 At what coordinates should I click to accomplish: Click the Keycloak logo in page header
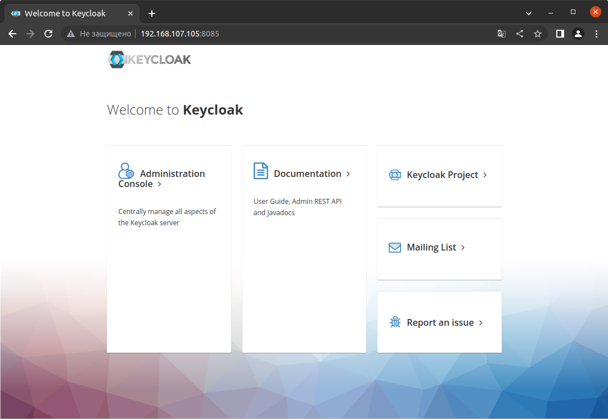pos(149,60)
